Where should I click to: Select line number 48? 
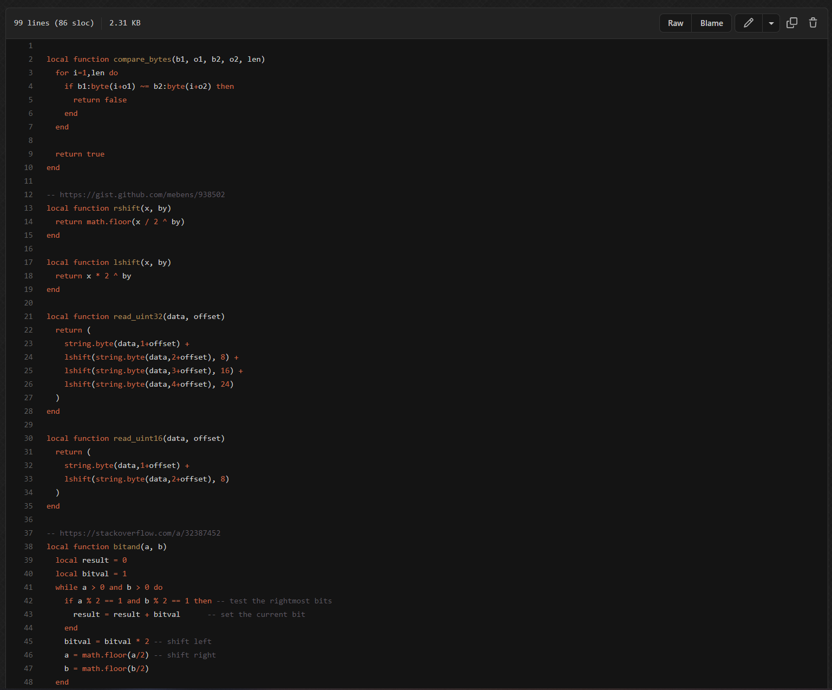(x=28, y=682)
